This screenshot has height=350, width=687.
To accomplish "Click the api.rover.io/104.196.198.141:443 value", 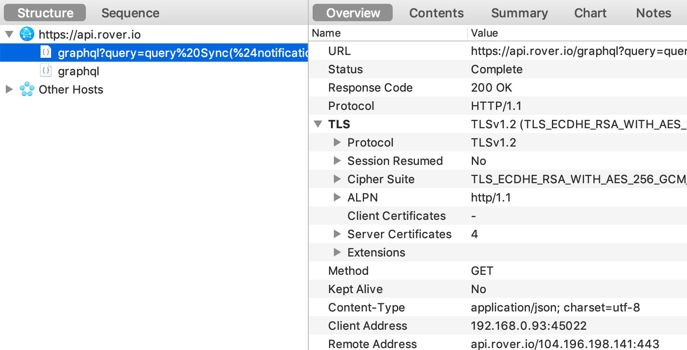I will [565, 344].
